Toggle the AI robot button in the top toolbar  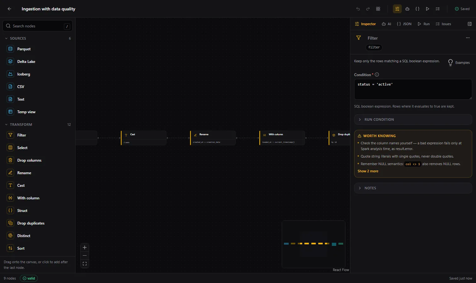tap(407, 9)
